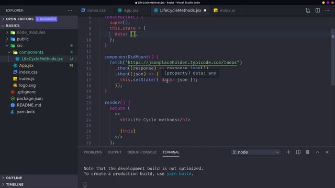The width and height of the screenshot is (335, 188).
Task: Click the terminal input cursor
Action: click(x=85, y=184)
